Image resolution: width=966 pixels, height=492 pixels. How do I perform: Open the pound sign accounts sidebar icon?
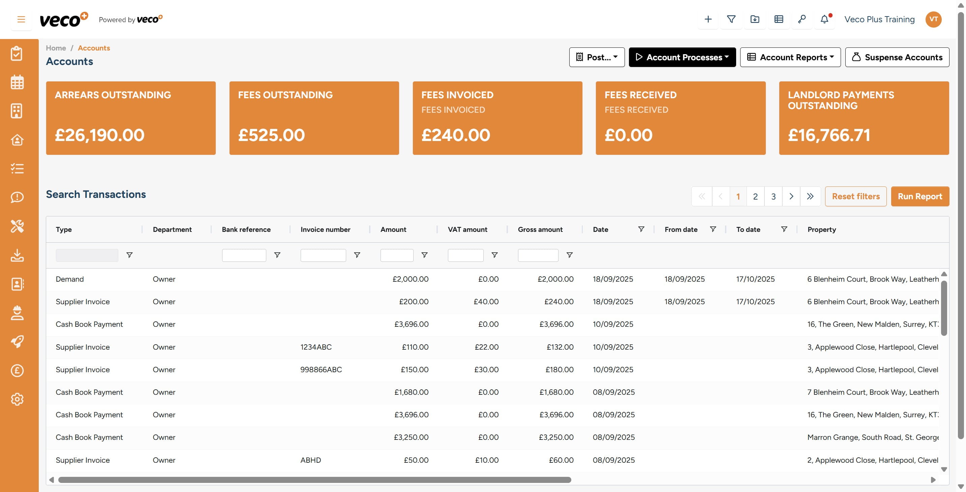click(17, 370)
